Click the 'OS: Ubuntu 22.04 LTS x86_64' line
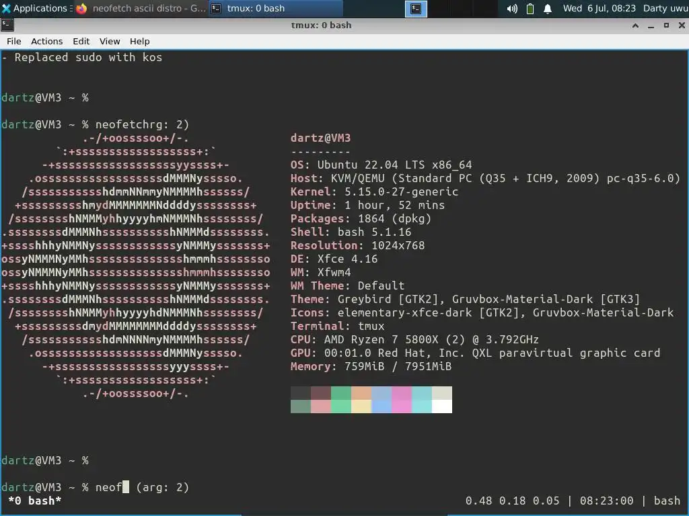The image size is (689, 516). (x=381, y=165)
